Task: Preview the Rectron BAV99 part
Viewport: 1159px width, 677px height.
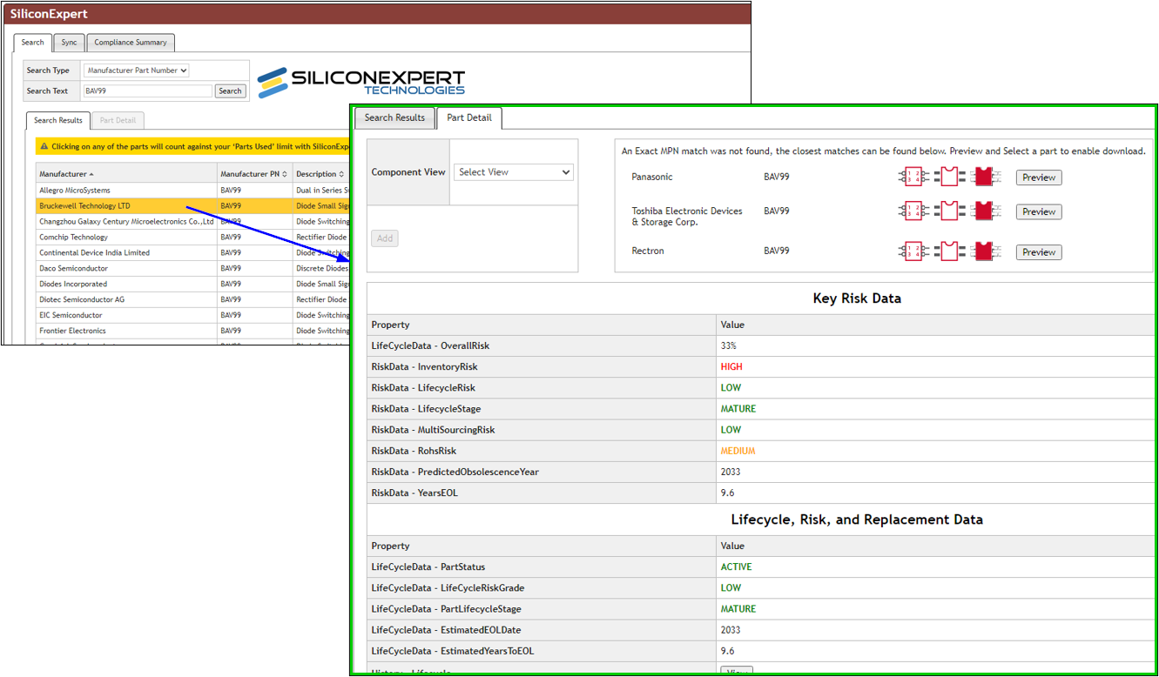Action: (1039, 252)
